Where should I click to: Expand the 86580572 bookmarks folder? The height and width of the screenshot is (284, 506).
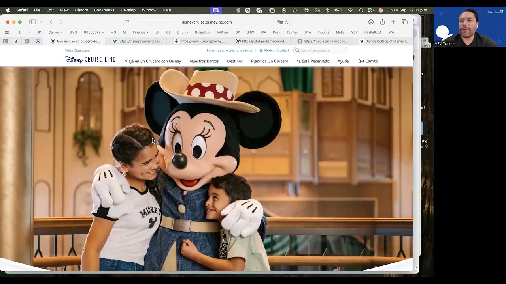coord(94,32)
